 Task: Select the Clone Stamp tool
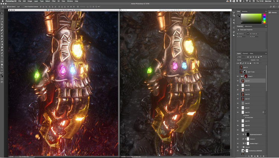pos(2,36)
